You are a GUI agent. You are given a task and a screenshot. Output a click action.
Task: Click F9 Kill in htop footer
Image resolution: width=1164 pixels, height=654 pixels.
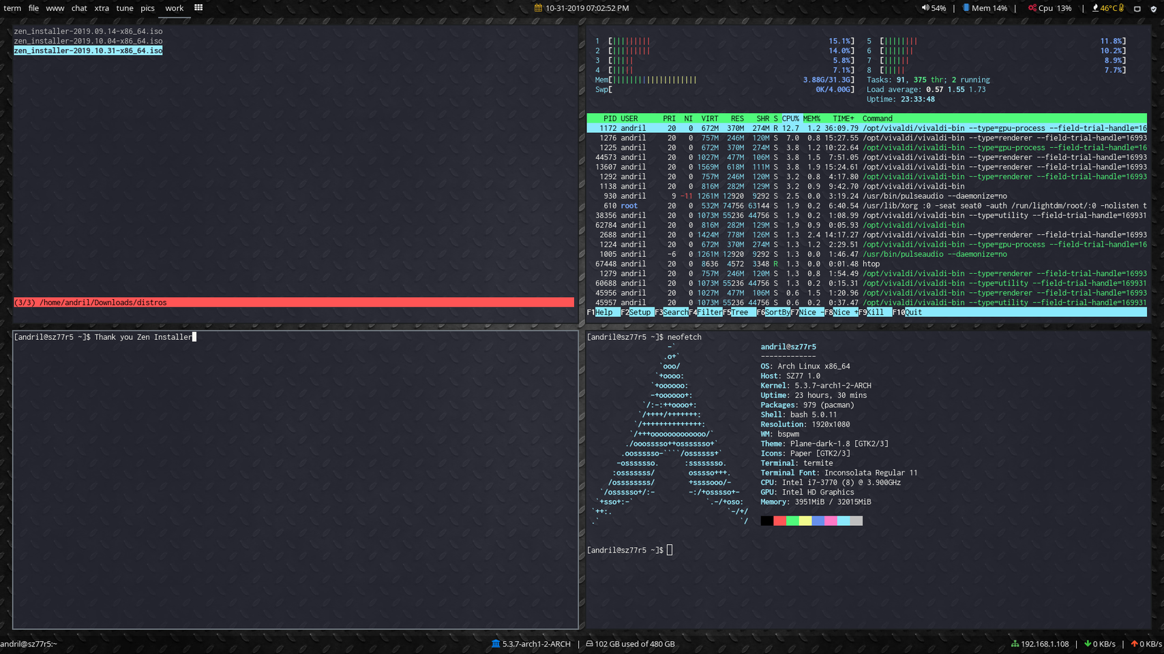875,312
